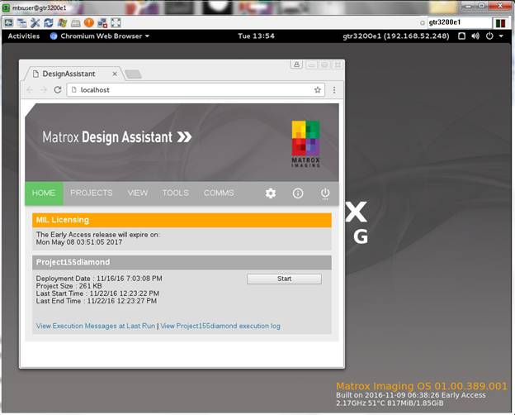Click the localhost address bar
This screenshot has width=515, height=415.
pyautogui.click(x=196, y=90)
